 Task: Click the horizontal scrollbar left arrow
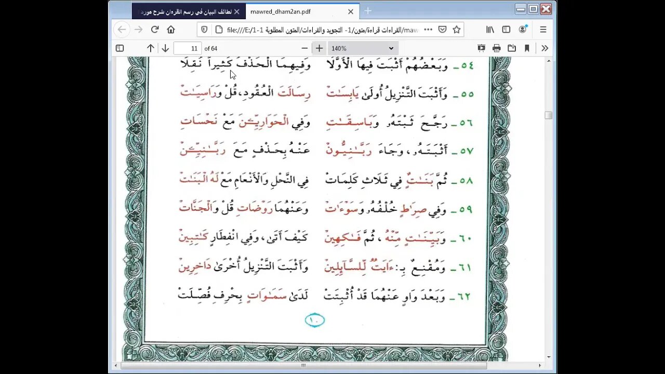pos(117,366)
